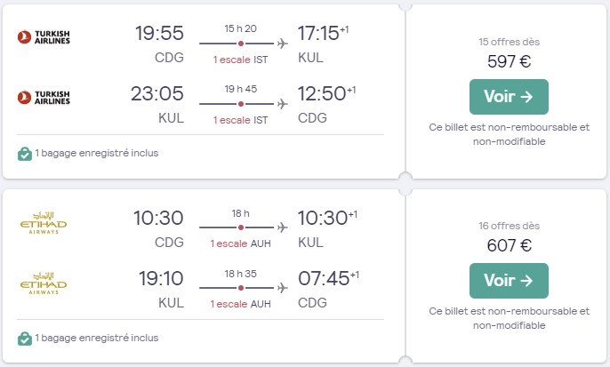Click the airplane icon on the 18 h 35 flight
Viewport: 610px width, 367px height.
[283, 288]
